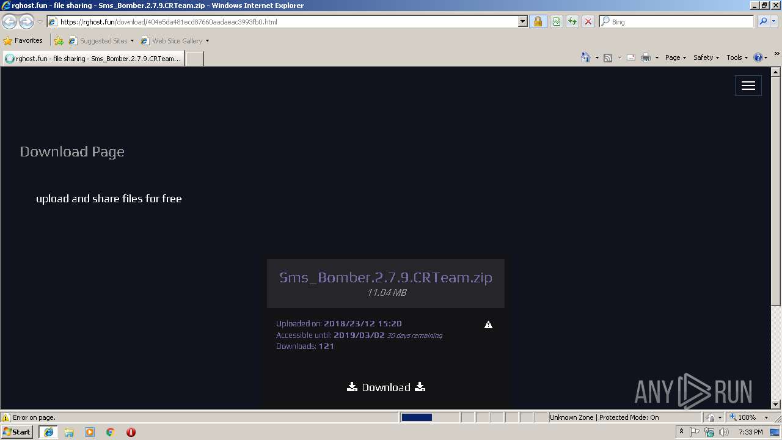Click the 30 days remaining text
The width and height of the screenshot is (782, 440).
(x=414, y=335)
